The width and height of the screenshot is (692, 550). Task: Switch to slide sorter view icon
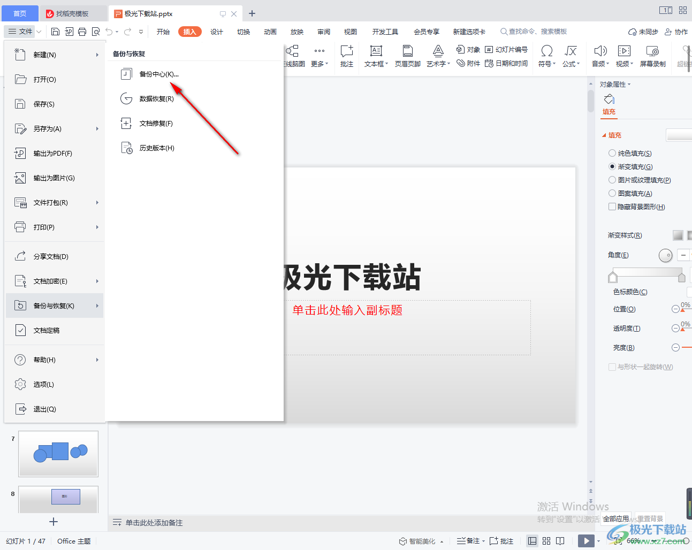pyautogui.click(x=546, y=541)
